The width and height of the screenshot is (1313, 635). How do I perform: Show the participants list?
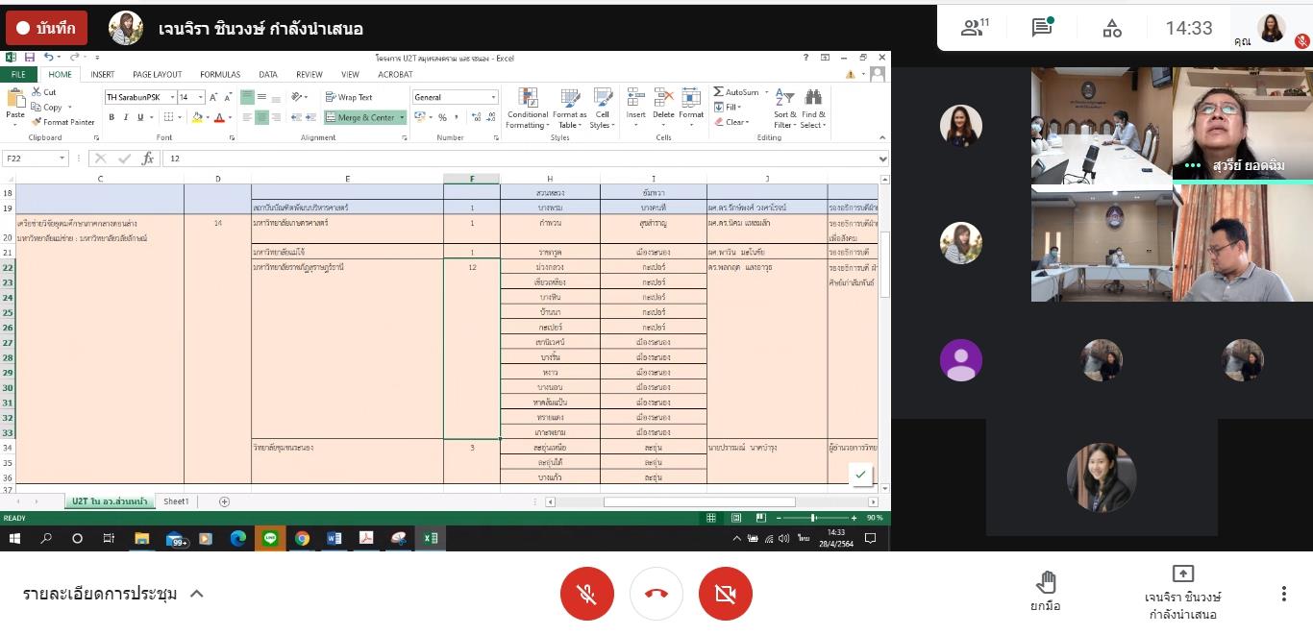pos(975,28)
